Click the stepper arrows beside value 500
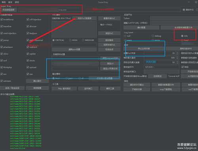Screen dimensions: 198x151 point(177,58)
